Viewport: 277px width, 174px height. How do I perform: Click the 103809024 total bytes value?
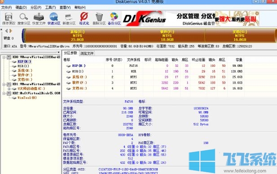[x=201, y=109]
